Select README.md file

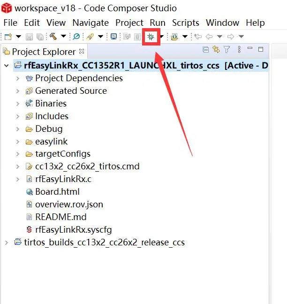tap(61, 217)
